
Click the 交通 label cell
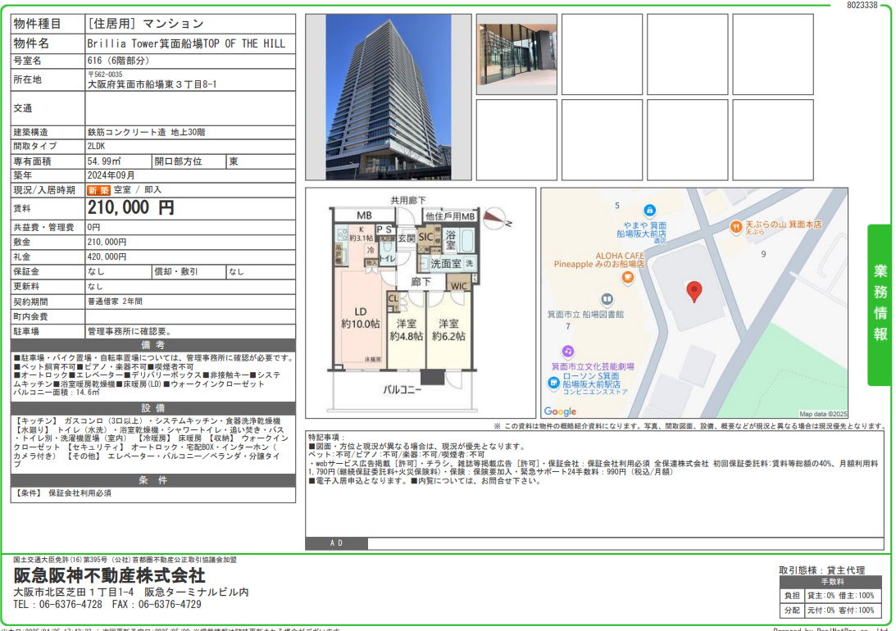pos(48,108)
